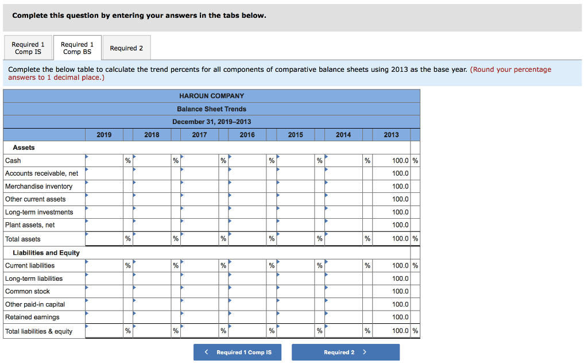588x364 pixels.
Task: Select the Common stock cell for 2018
Action: pyautogui.click(x=152, y=291)
